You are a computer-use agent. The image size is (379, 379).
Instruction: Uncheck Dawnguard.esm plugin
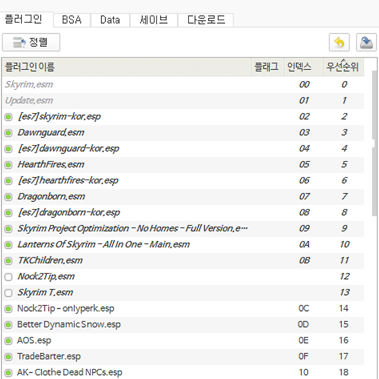click(x=8, y=133)
